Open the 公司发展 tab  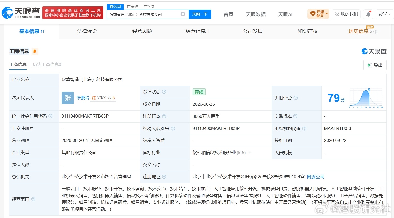[x=253, y=31]
